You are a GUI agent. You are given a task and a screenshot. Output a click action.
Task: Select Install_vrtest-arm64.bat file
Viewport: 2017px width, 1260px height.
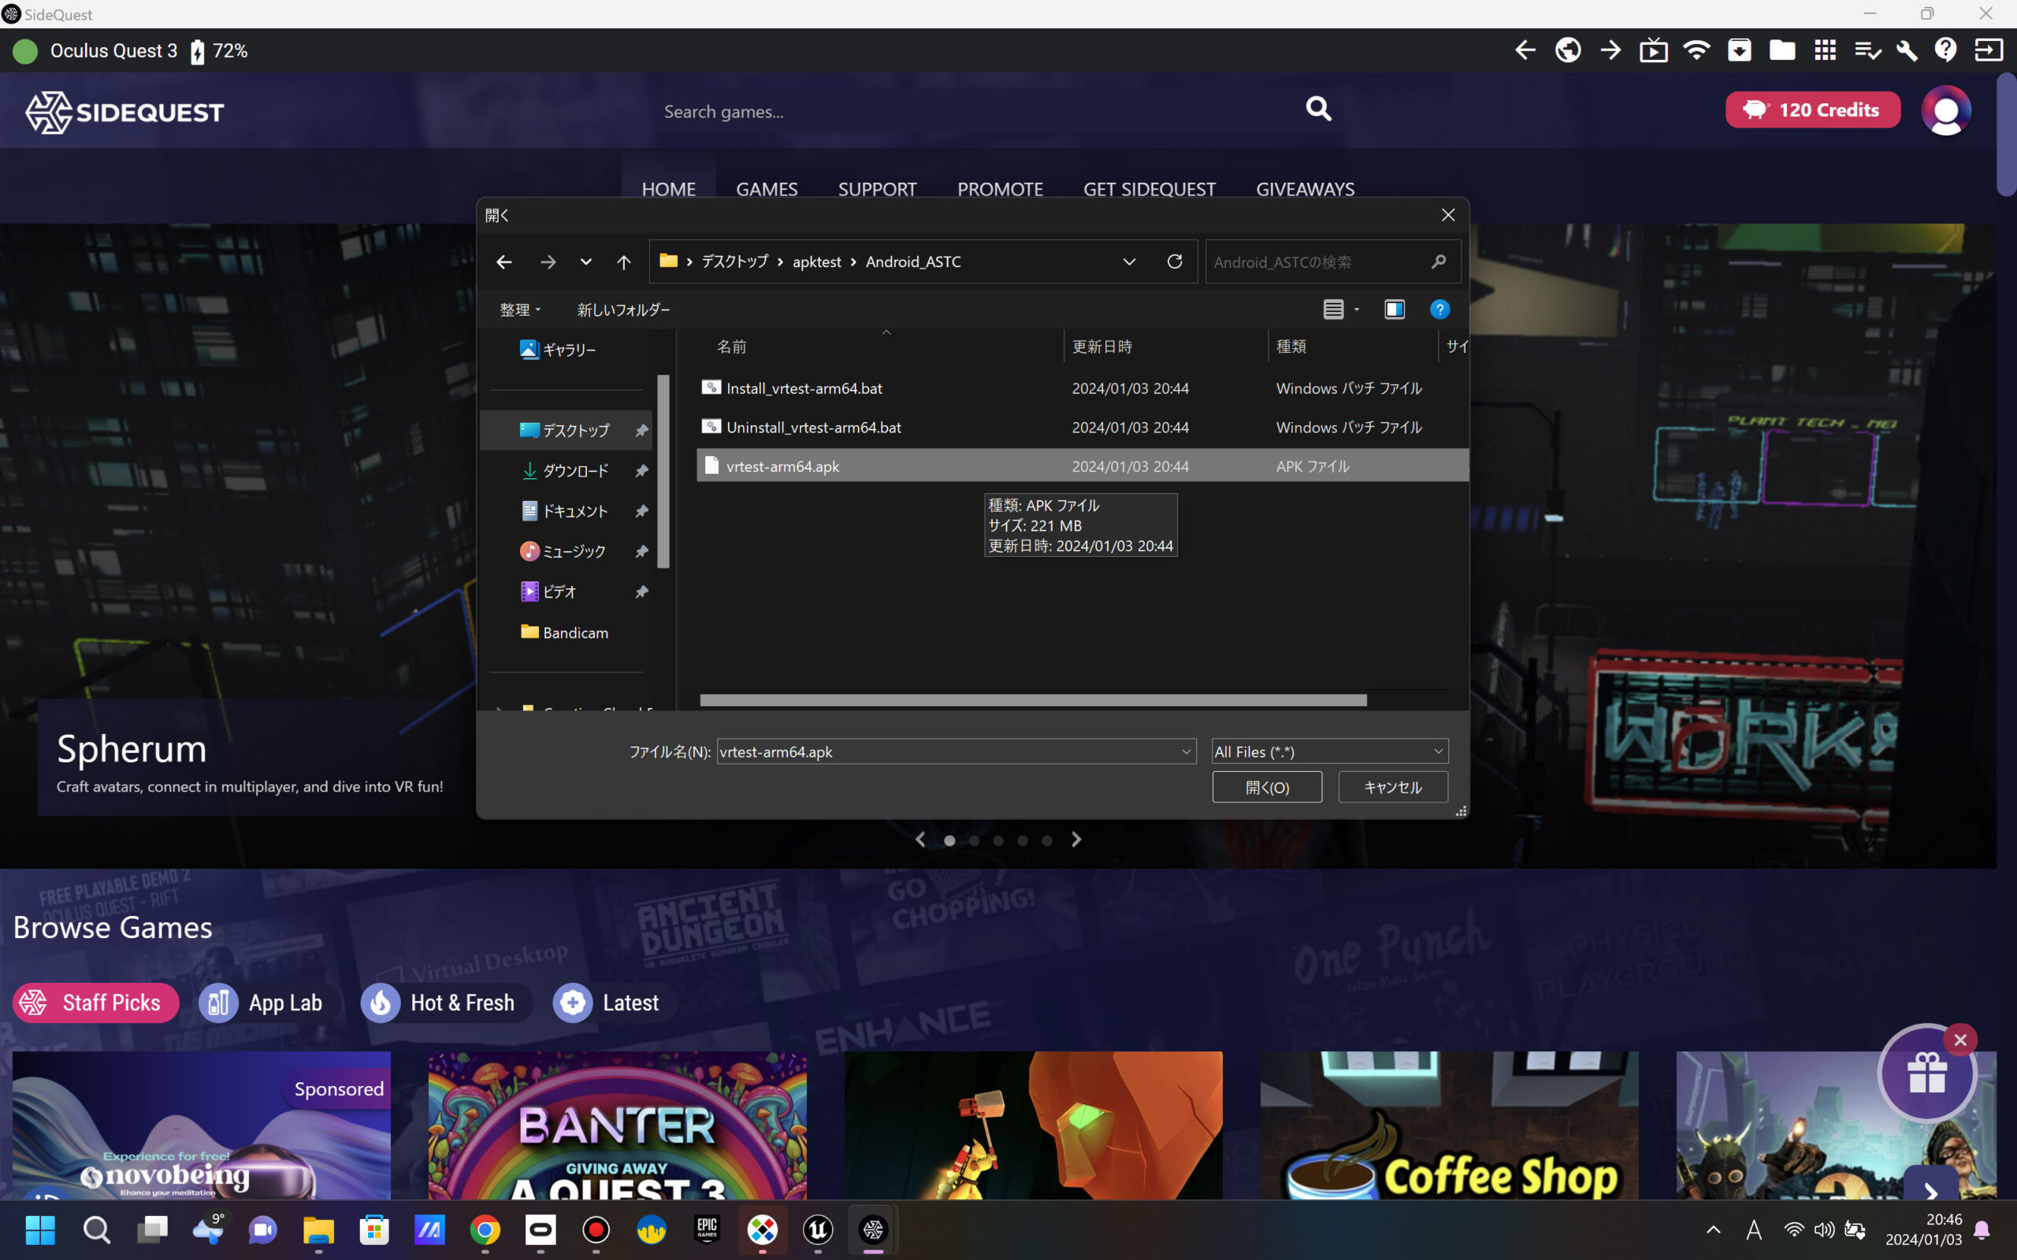pyautogui.click(x=804, y=388)
